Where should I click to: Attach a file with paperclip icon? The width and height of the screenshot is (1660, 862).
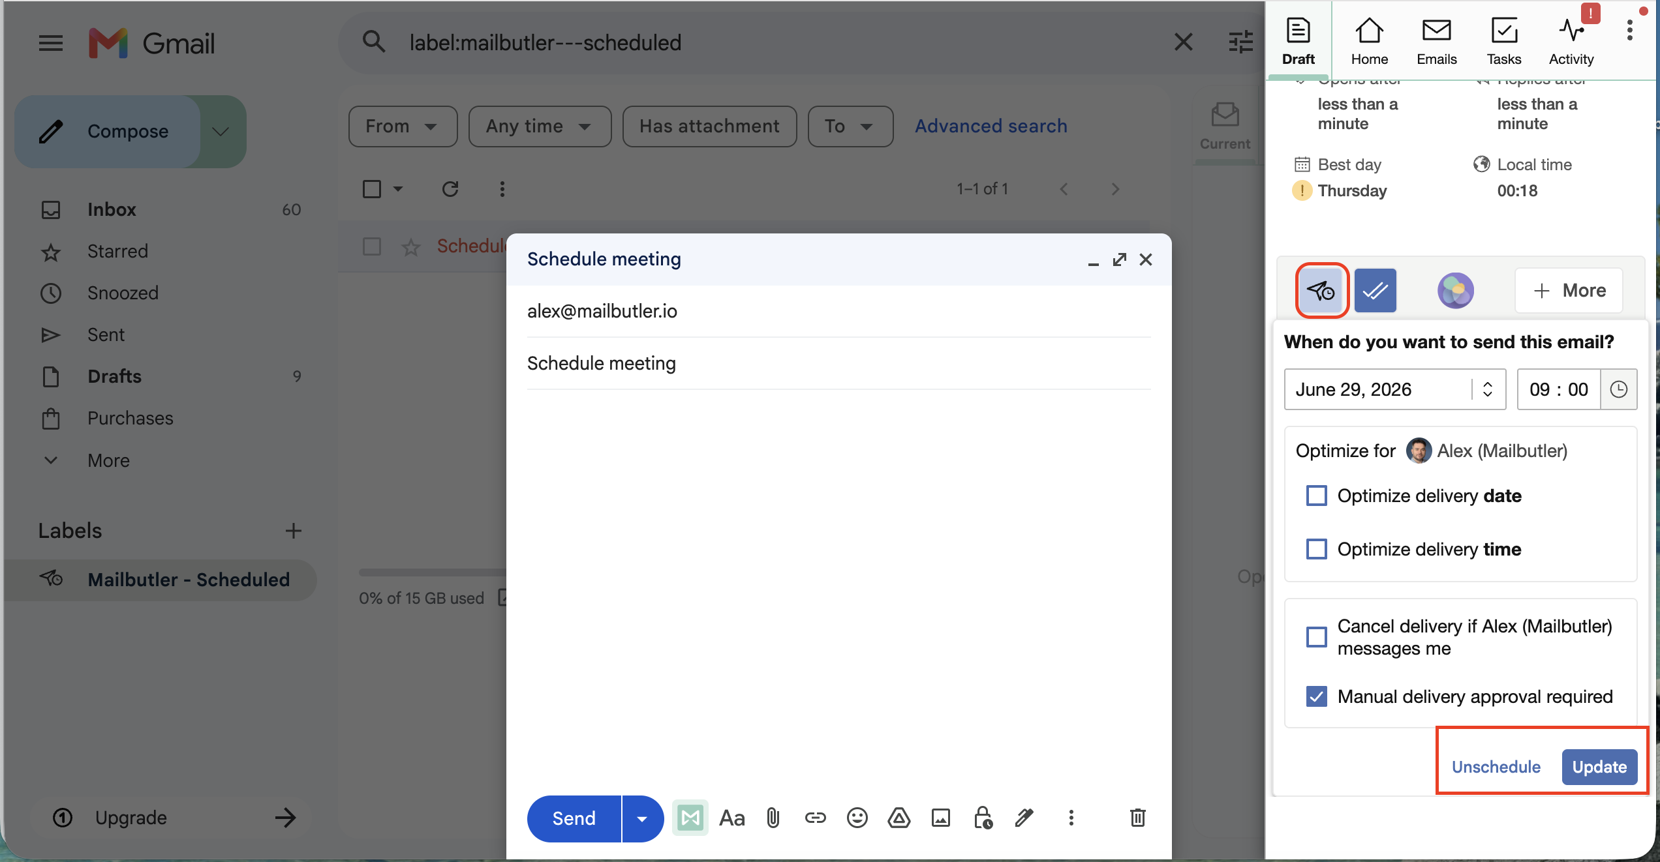click(x=773, y=818)
